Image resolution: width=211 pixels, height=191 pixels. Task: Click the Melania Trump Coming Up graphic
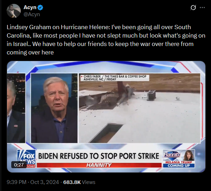click(179, 159)
